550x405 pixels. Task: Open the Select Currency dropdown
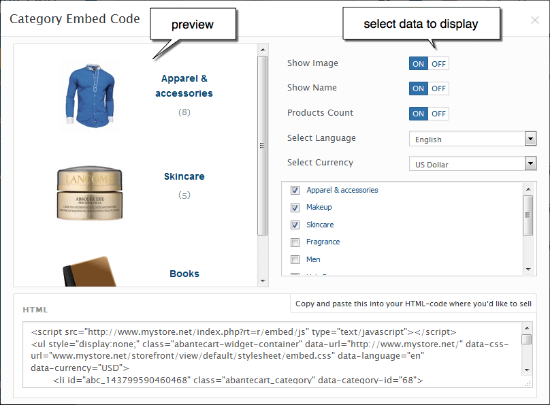pyautogui.click(x=472, y=163)
